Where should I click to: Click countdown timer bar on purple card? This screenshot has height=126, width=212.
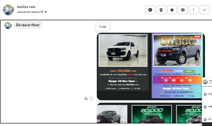point(177,79)
